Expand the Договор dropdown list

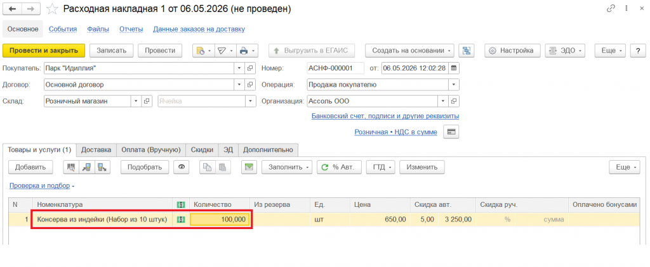pyautogui.click(x=239, y=85)
